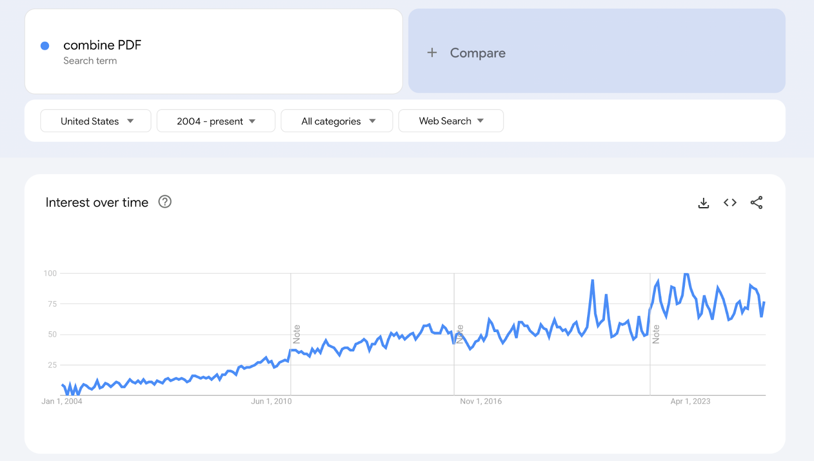The height and width of the screenshot is (461, 814).
Task: Click the Note marker near 2022
Action: pos(656,334)
